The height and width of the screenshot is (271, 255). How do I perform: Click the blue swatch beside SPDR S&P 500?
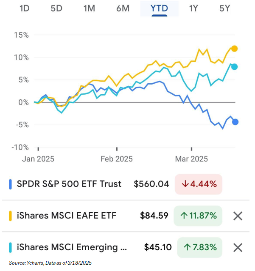point(10,184)
